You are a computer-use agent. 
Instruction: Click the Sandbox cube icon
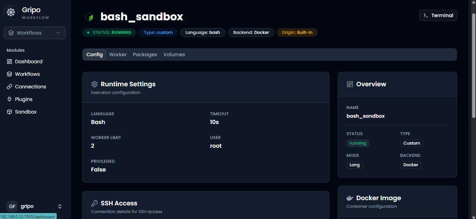[x=9, y=112]
